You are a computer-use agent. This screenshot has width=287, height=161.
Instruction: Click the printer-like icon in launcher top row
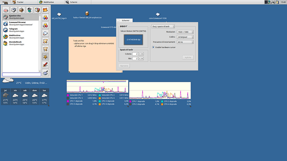coord(14,10)
